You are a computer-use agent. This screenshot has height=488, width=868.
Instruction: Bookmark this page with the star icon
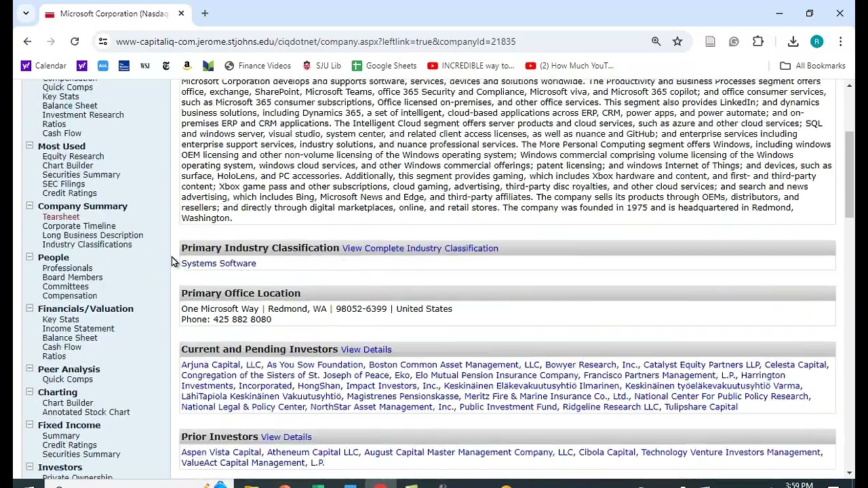677,41
